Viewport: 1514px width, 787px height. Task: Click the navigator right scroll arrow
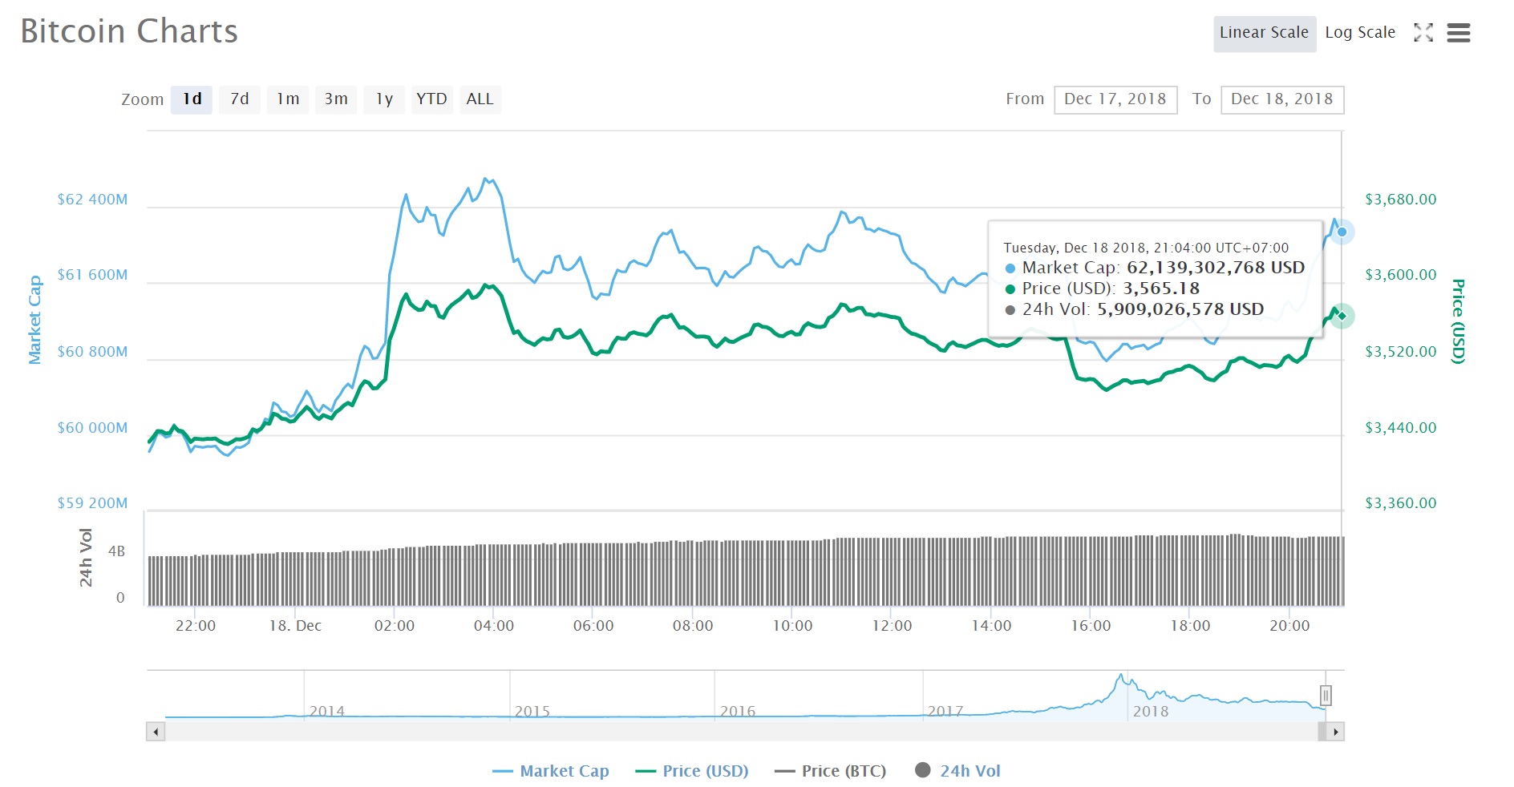(1335, 732)
